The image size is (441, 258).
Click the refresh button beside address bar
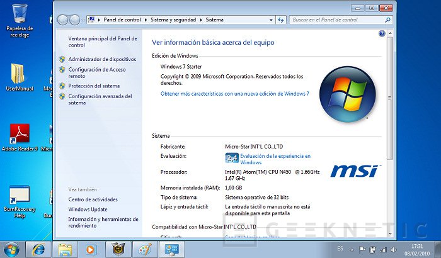[281, 20]
